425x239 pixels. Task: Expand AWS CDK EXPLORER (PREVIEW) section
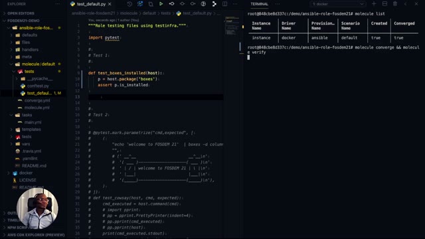click(36, 235)
